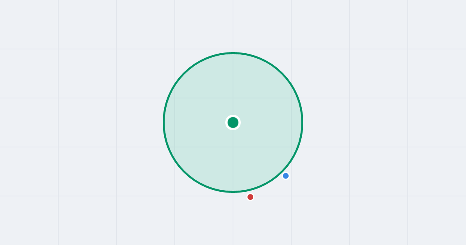Select the red dot below the circle
The height and width of the screenshot is (245, 466).
click(250, 197)
